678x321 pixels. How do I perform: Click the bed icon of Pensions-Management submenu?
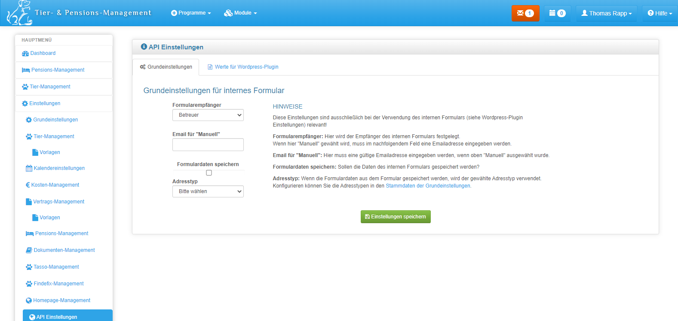30,233
